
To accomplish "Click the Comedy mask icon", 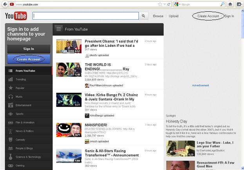I will point(11,140).
